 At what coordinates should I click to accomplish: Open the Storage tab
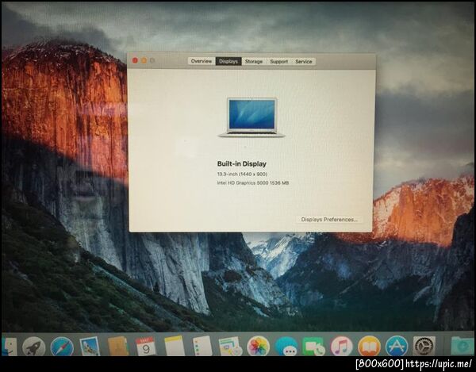(254, 61)
